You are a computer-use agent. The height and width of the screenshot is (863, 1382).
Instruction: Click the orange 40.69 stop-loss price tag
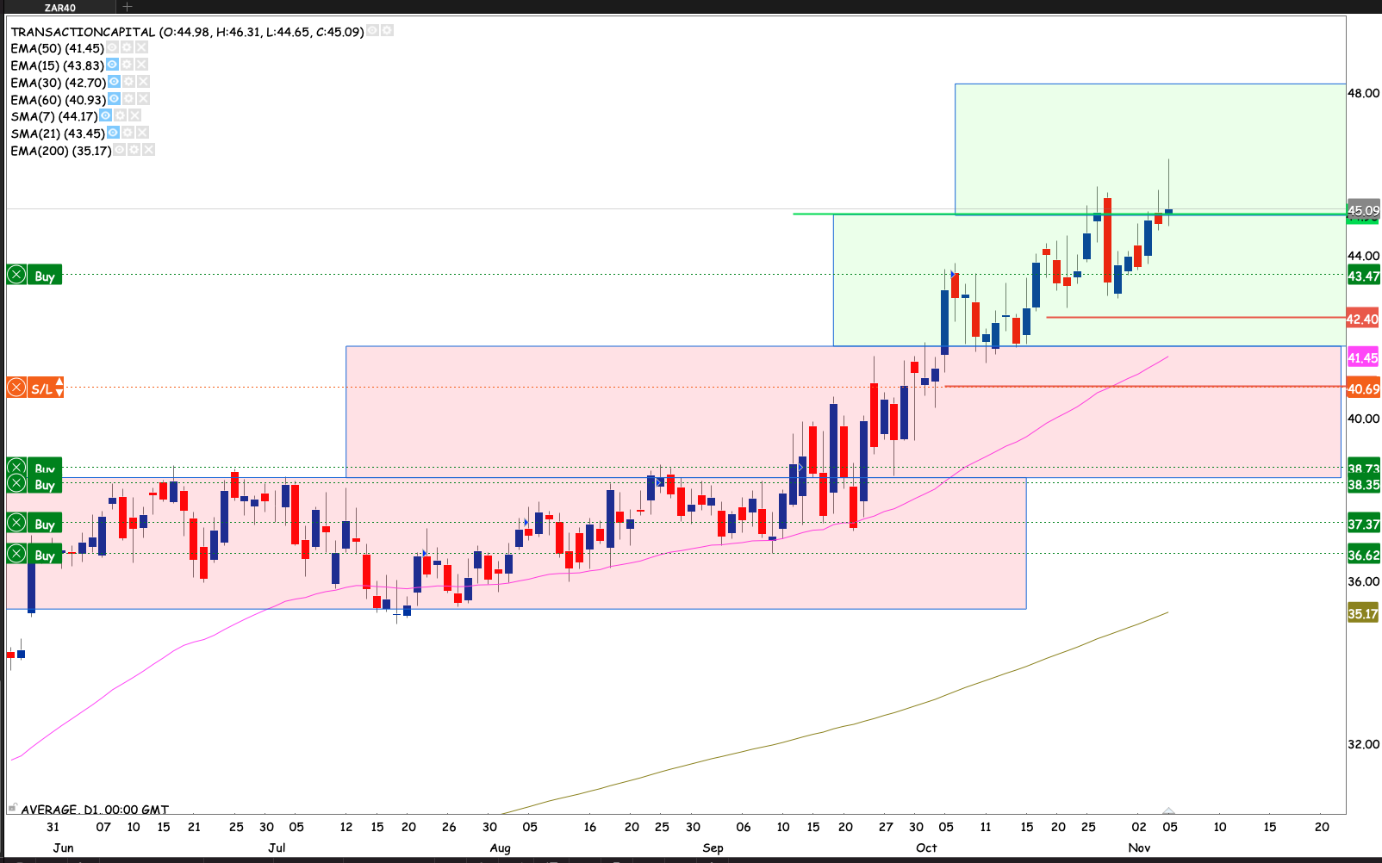(1362, 388)
